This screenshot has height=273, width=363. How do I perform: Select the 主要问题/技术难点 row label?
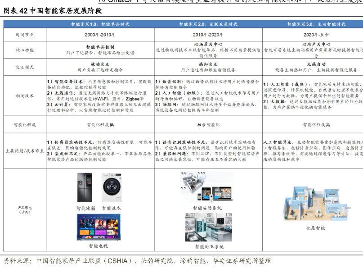(25, 150)
